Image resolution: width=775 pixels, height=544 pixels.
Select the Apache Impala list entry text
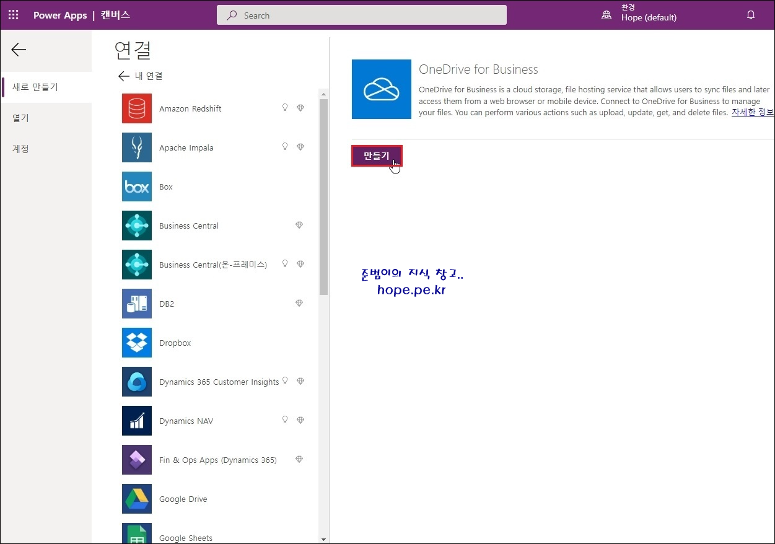[186, 147]
